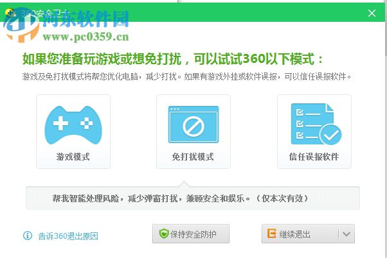The height and width of the screenshot is (258, 387).
Task: Open the 信任误报软件 checklist card
Action: click(x=314, y=132)
